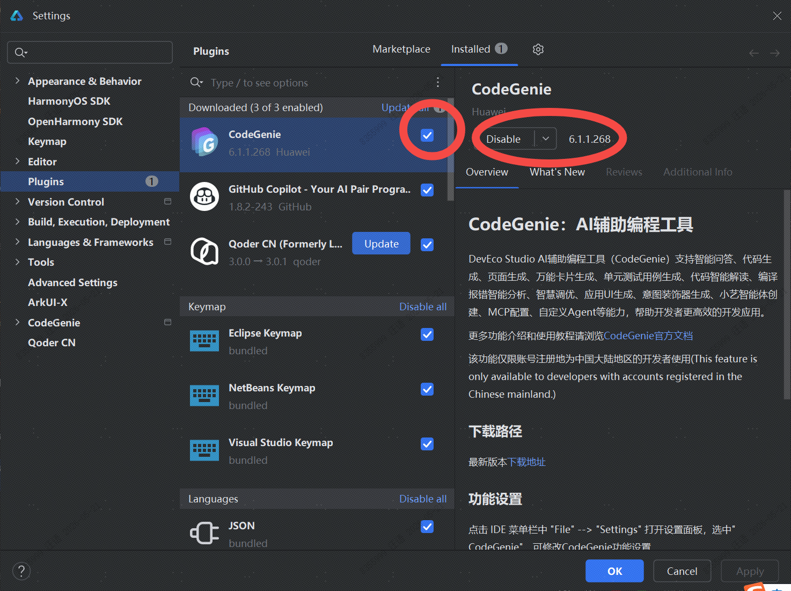Image resolution: width=791 pixels, height=591 pixels.
Task: Click the OK button
Action: 614,571
